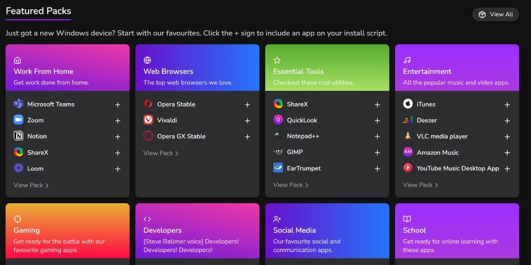Click the globe icon on Web Browsers card
This screenshot has width=531, height=265.
click(x=147, y=60)
